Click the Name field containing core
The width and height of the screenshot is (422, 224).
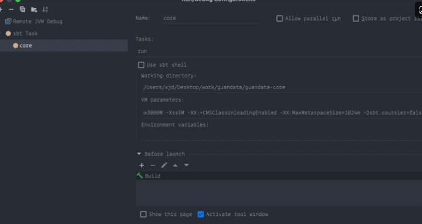point(211,18)
